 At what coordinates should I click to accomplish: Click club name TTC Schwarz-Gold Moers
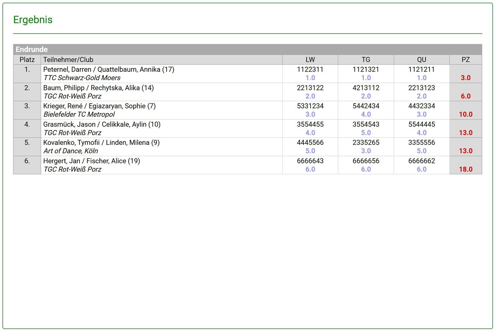coord(82,78)
